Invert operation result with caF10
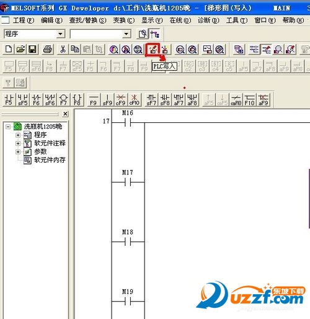 coord(236,99)
